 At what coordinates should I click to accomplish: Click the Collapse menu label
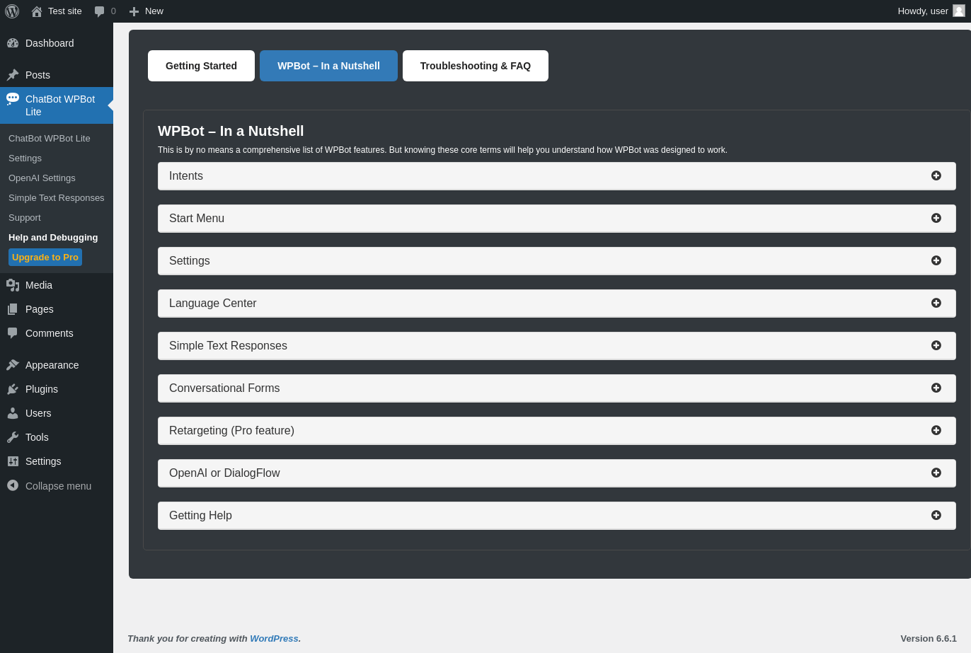click(58, 486)
